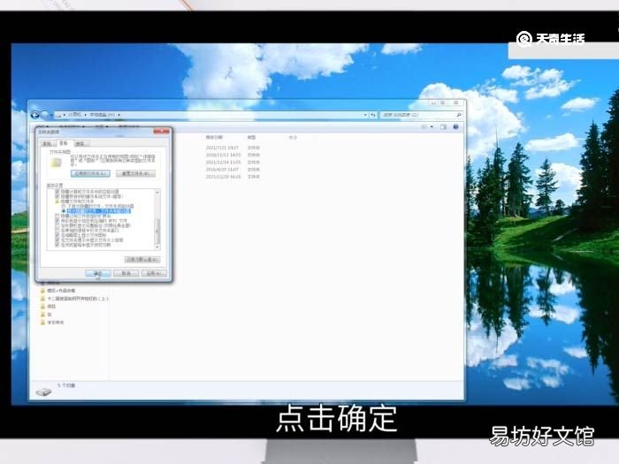The image size is (619, 464).
Task: Click the 还原为默认值(D) button
Action: click(x=142, y=259)
